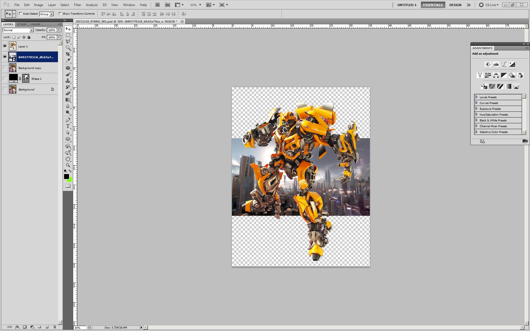
Task: Add a Brightness/Contrast adjustment
Action: (x=488, y=64)
